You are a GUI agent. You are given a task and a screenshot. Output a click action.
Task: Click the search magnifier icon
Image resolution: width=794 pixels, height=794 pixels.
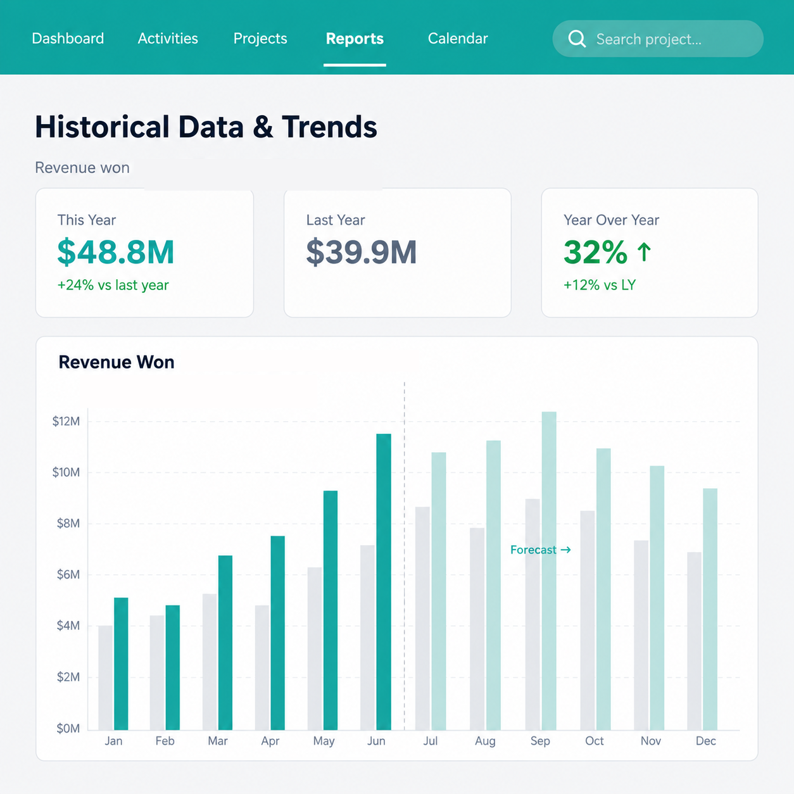pos(577,39)
